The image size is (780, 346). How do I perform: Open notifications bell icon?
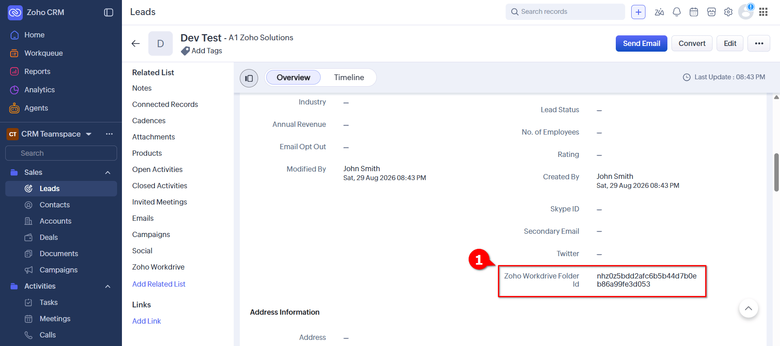(x=676, y=12)
